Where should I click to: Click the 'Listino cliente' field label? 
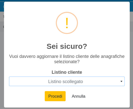[67, 72]
